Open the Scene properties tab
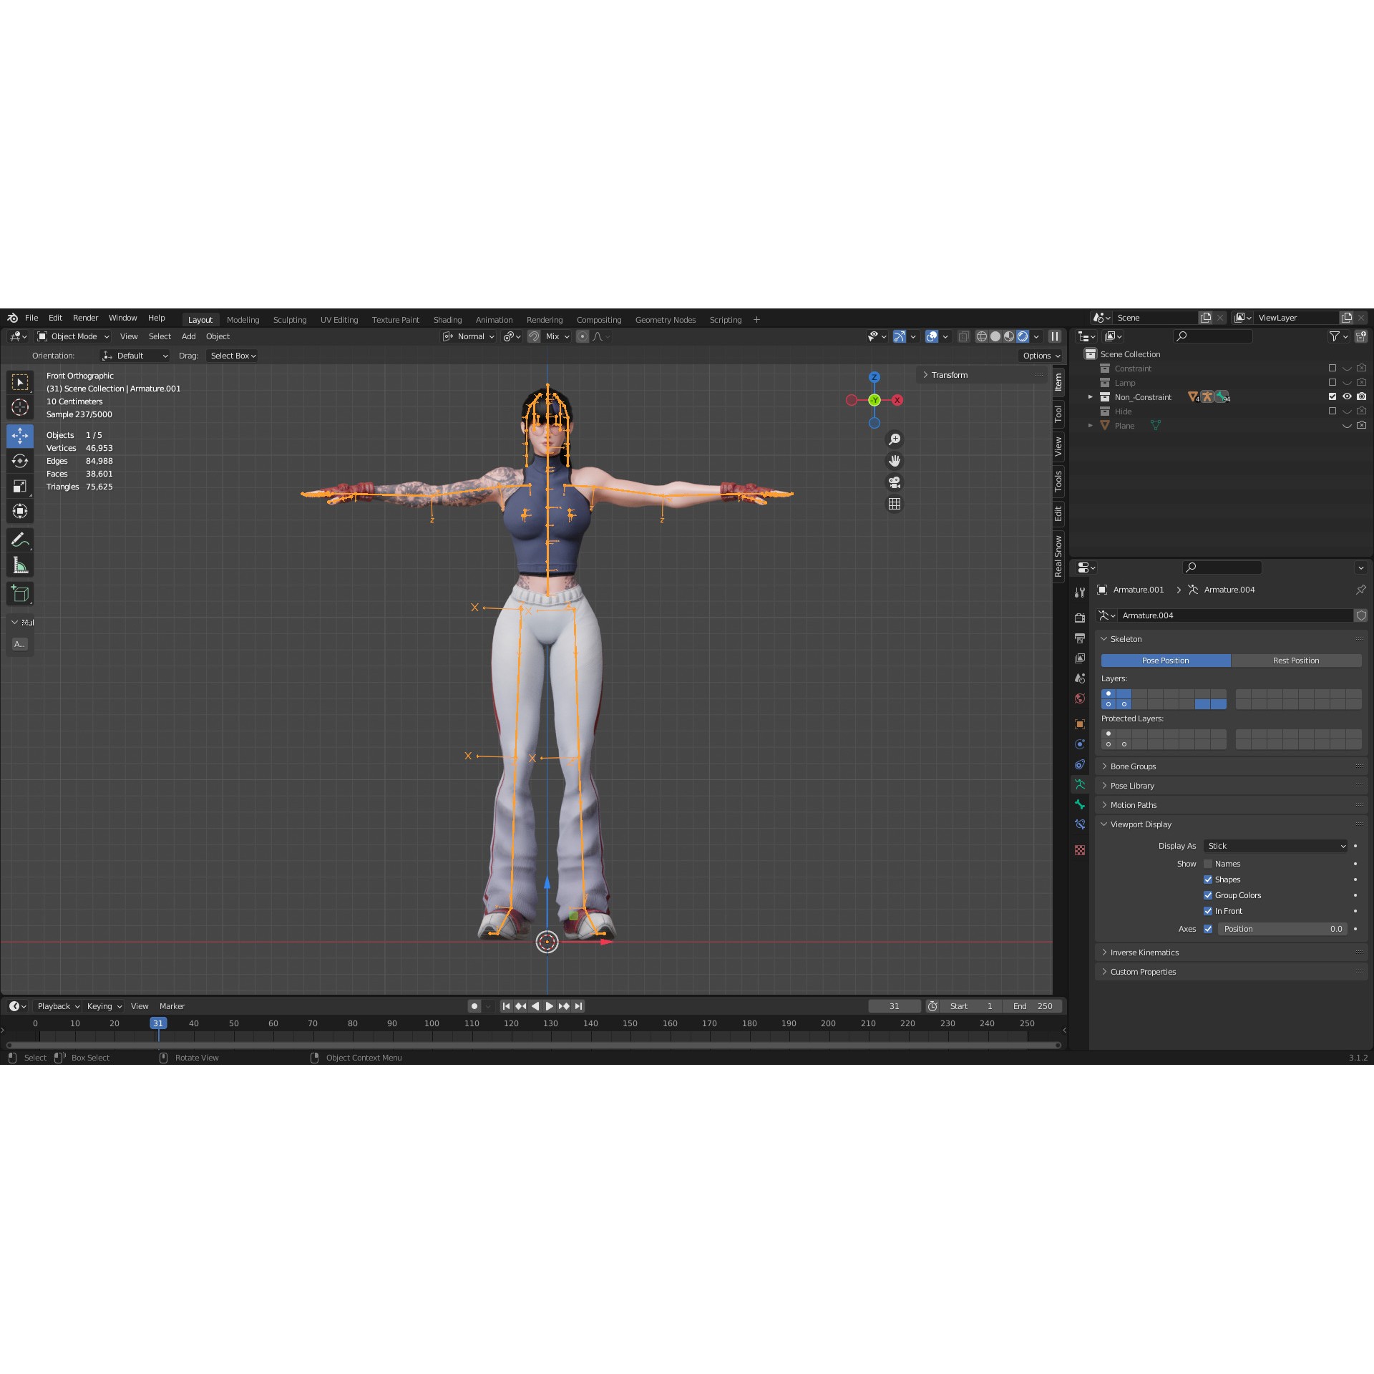1374x1374 pixels. point(1080,678)
